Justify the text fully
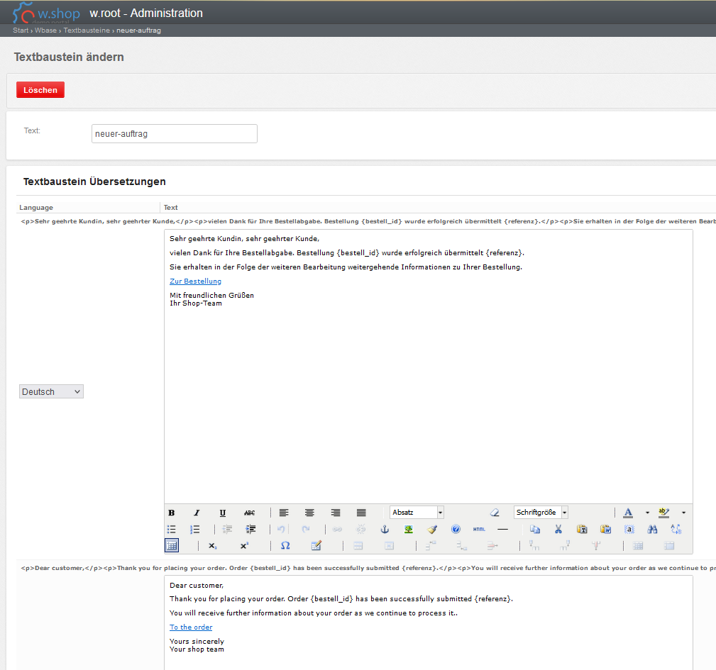 361,513
